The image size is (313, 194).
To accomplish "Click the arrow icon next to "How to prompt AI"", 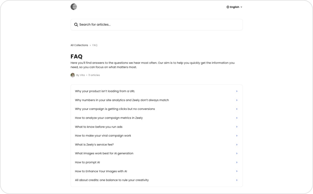I will [x=237, y=162].
